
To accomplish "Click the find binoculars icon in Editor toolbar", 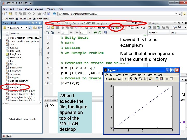I will 99,28.
